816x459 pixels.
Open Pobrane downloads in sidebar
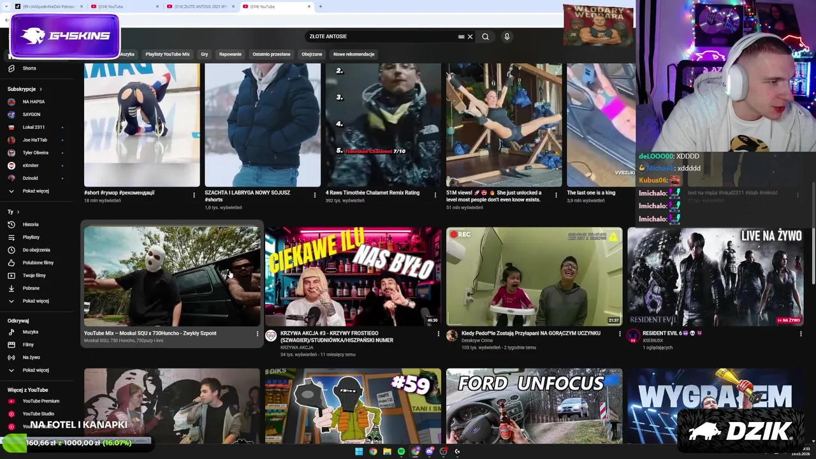point(31,288)
